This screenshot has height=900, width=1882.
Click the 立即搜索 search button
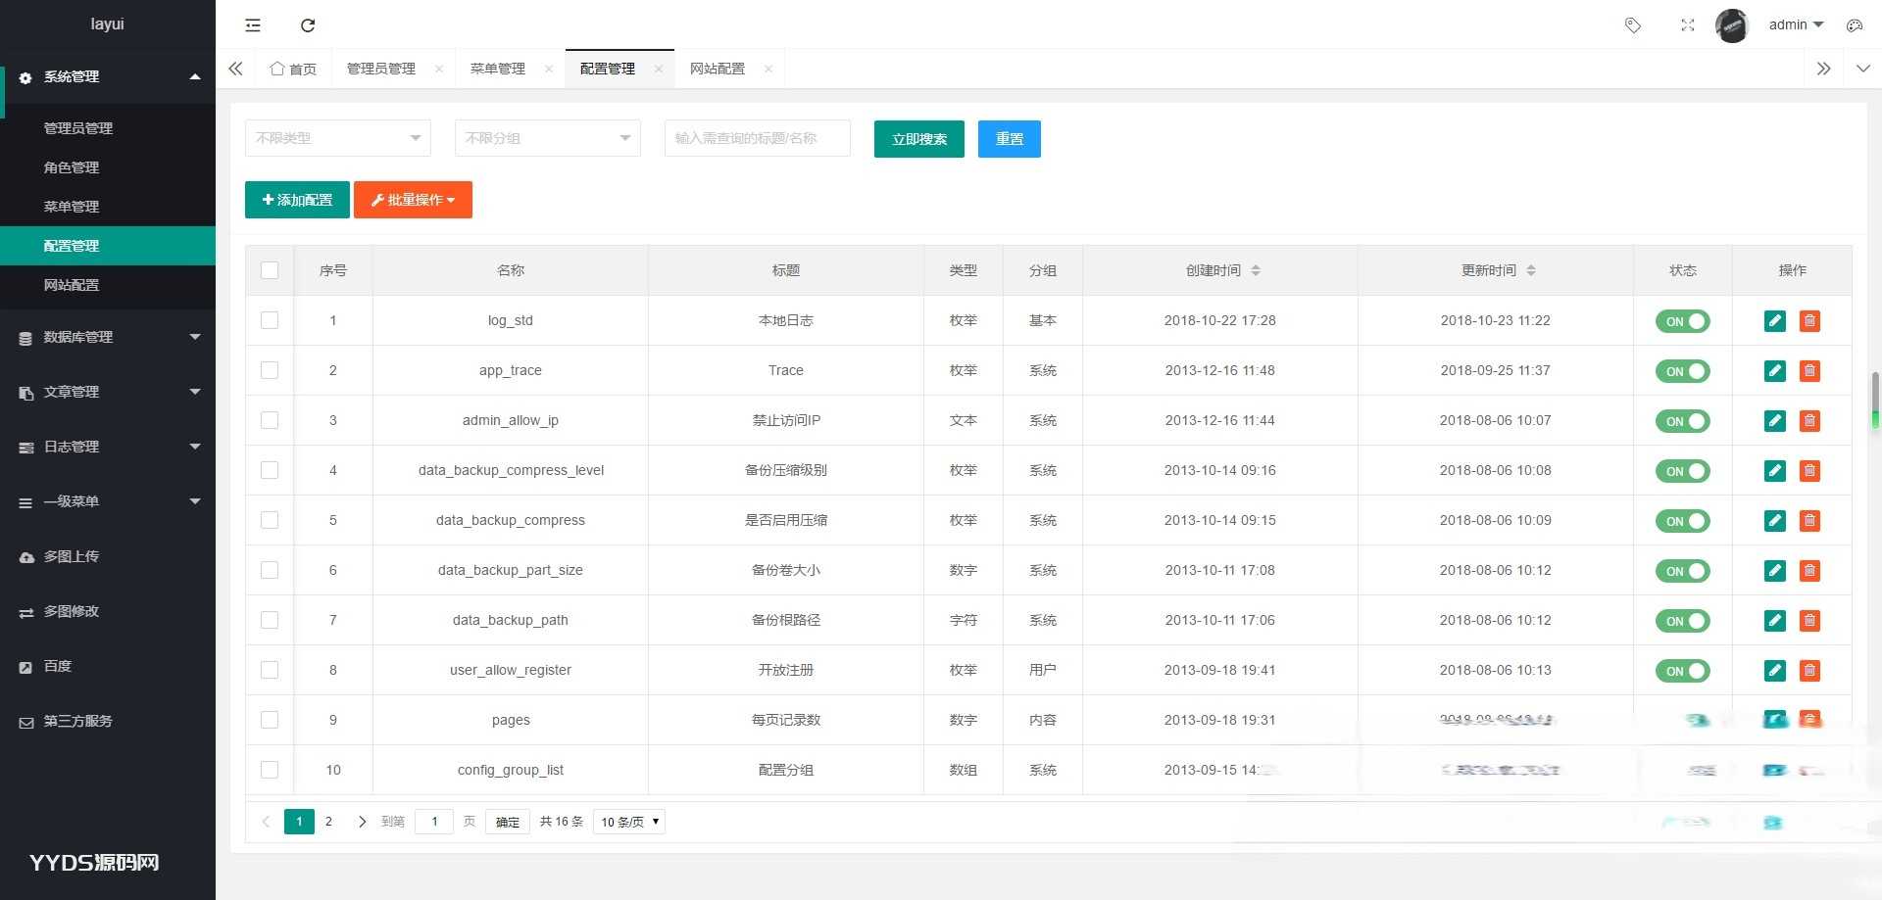tap(918, 139)
